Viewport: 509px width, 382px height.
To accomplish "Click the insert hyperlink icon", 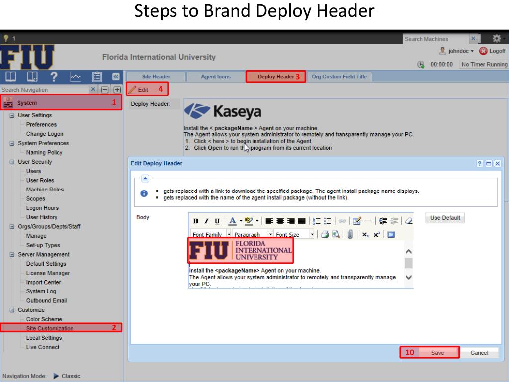I will 342,221.
